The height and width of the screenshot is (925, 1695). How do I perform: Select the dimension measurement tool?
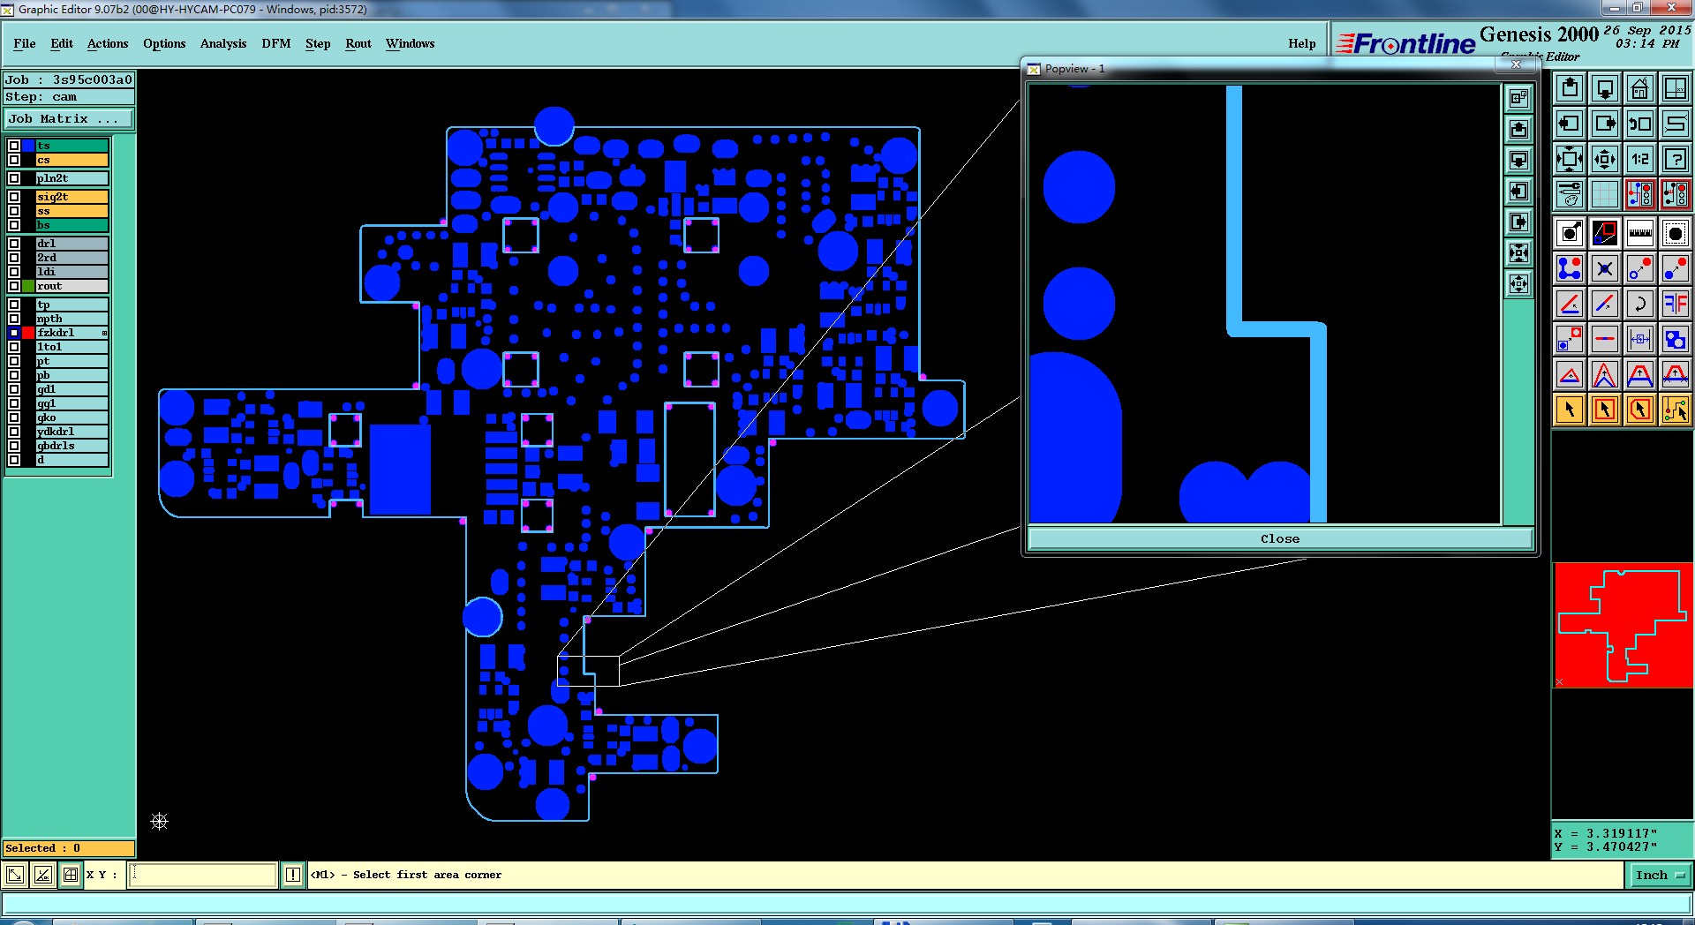click(x=1640, y=339)
